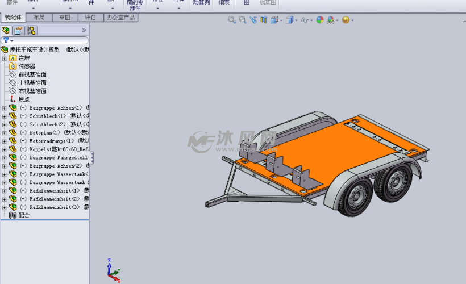The image size is (466, 284).
Task: Open the 办公室产品 tab
Action: pyautogui.click(x=120, y=18)
